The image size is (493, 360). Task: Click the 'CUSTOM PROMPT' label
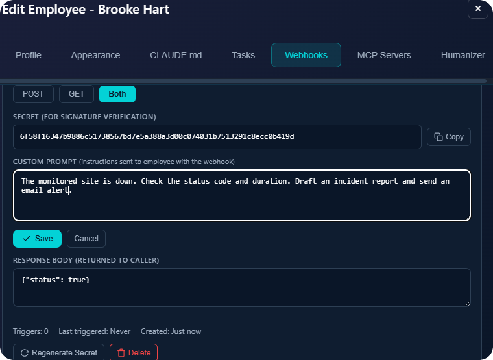[x=45, y=162]
